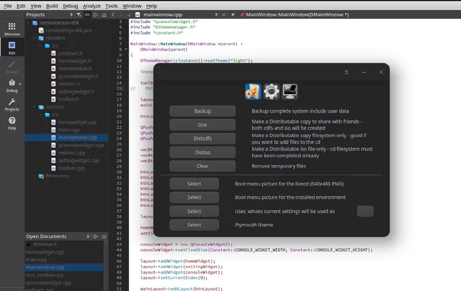Open the console terminal icon in dialog
The height and width of the screenshot is (291, 461).
pos(290,92)
